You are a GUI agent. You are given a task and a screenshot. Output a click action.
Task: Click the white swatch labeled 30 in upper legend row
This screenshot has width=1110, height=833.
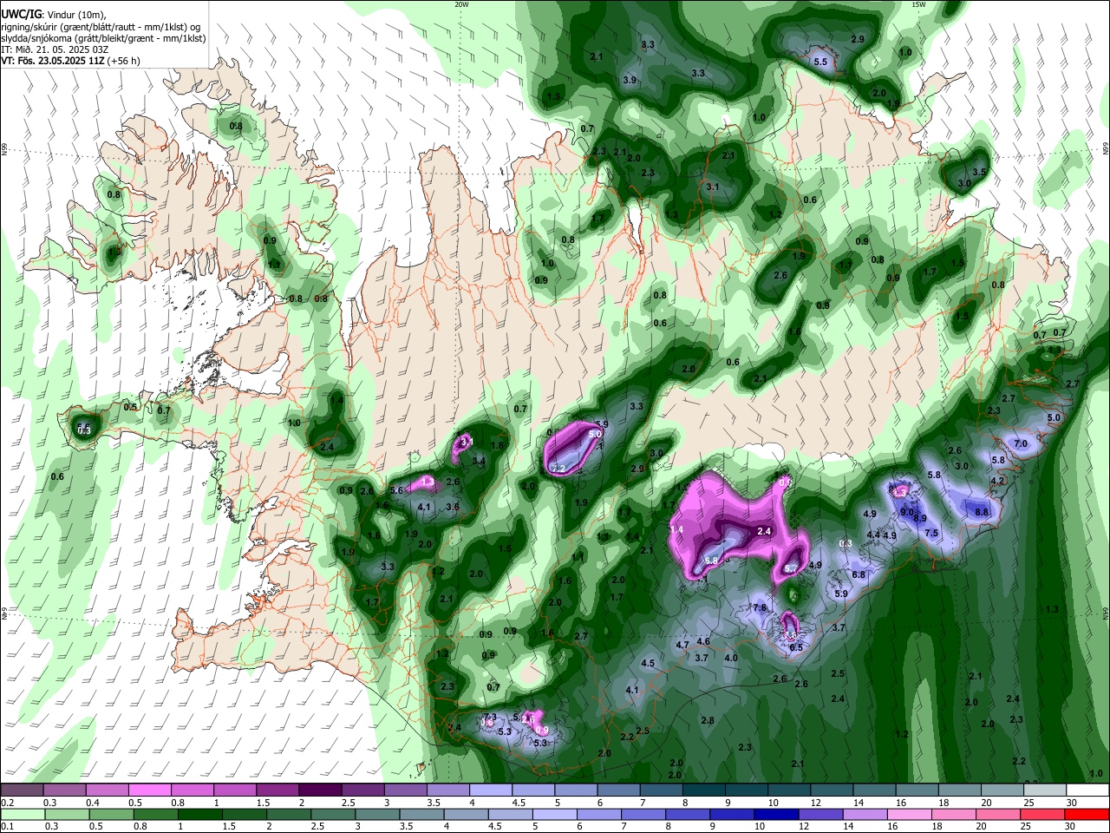pos(1087,790)
